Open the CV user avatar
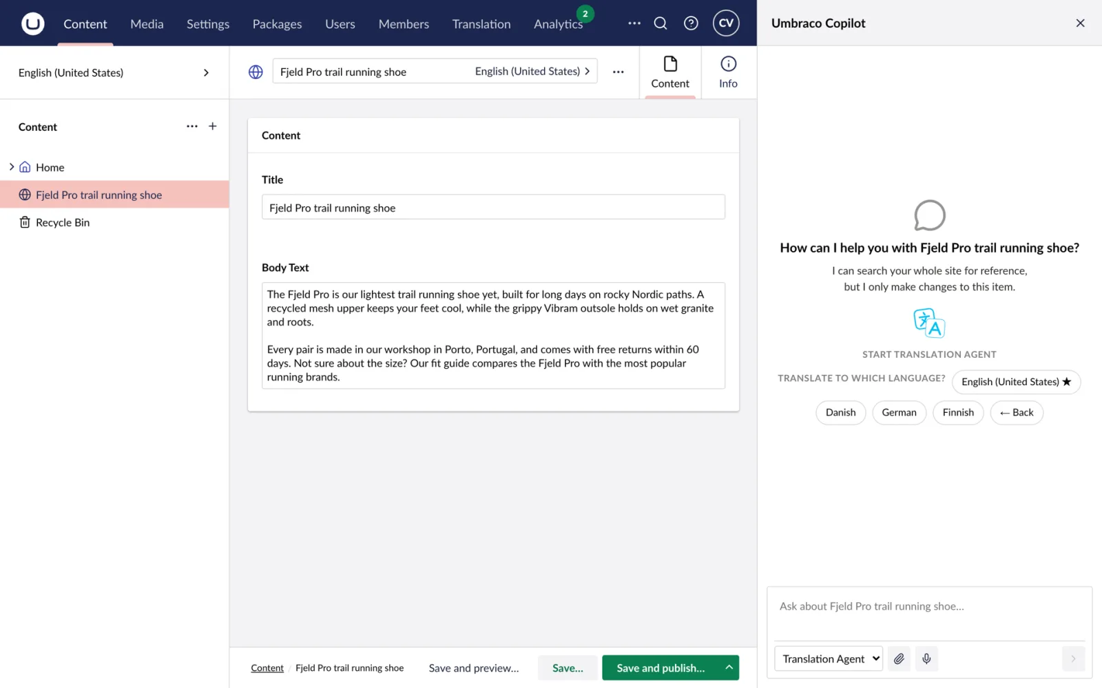 click(x=726, y=23)
